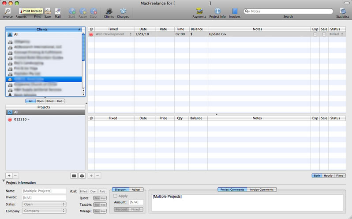This screenshot has height=219, width=352.
Task: Toggle the Quote No/Yes switch
Action: [100, 198]
